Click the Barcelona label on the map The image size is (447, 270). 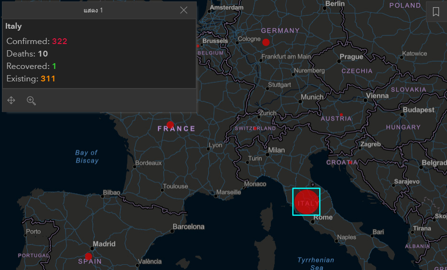tap(189, 226)
